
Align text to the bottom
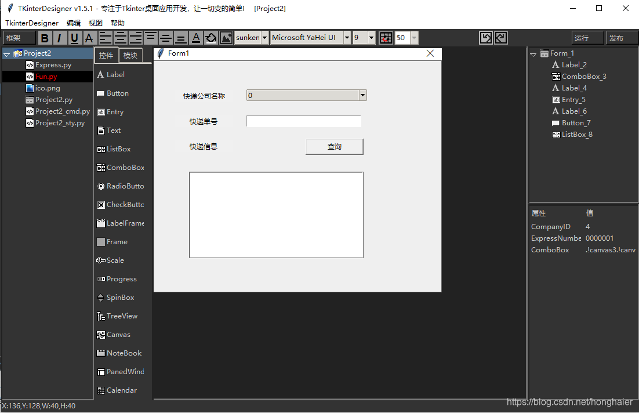180,38
